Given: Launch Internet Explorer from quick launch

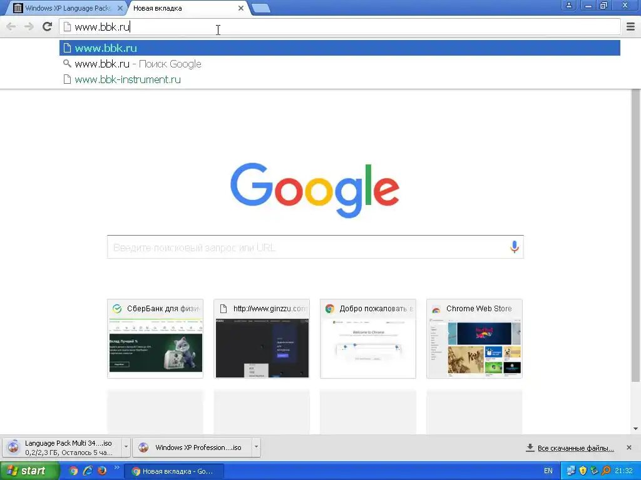Looking at the screenshot, I should pos(88,471).
